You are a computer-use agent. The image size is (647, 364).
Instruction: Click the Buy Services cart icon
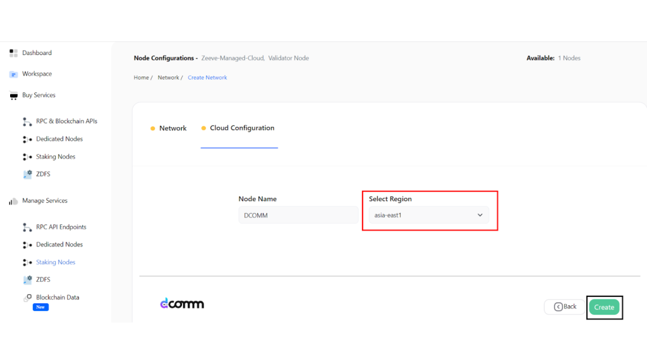pyautogui.click(x=14, y=96)
